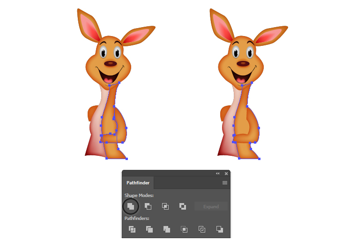Click the Minus Back pathfinder icon
Viewport: 342px width, 248px height.
pyautogui.click(x=219, y=229)
